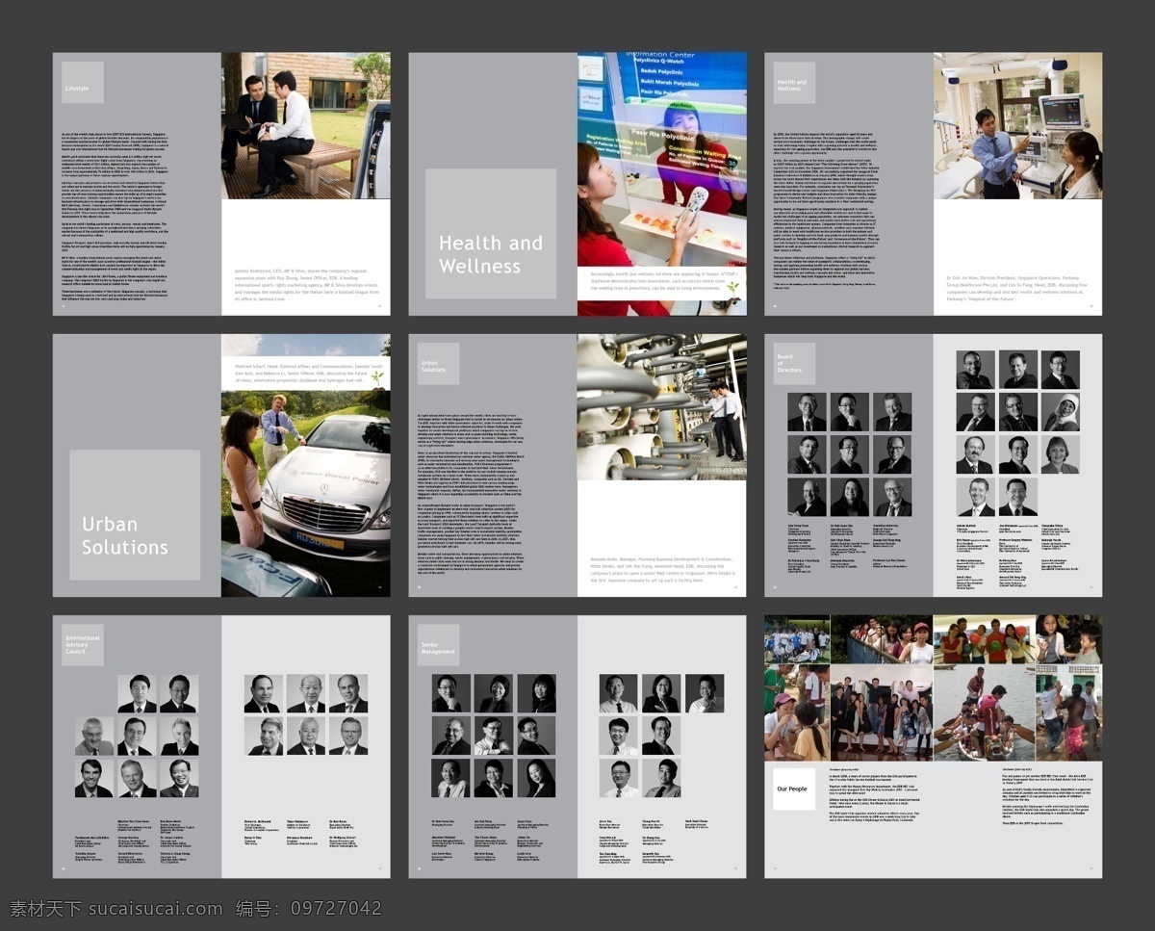Click the white "Our People" label box
Image resolution: width=1155 pixels, height=931 pixels.
[x=794, y=789]
